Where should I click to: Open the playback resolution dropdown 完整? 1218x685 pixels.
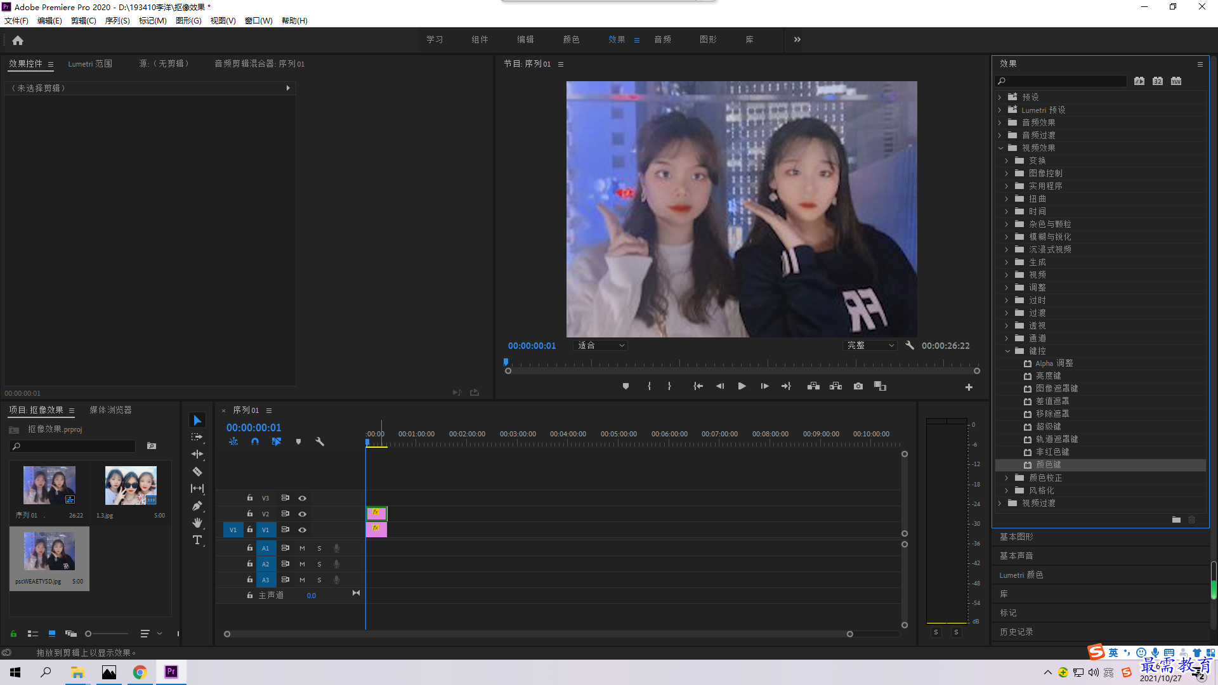870,345
